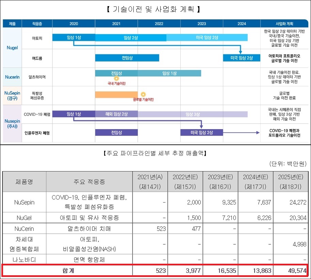The width and height of the screenshot is (311, 279).
Task: Click the 2022년(E) 제15기 column header
Action: 185,182
